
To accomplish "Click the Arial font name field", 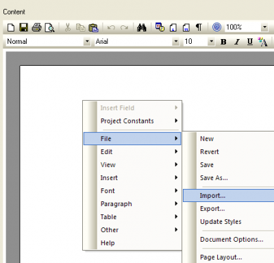I will [134, 42].
